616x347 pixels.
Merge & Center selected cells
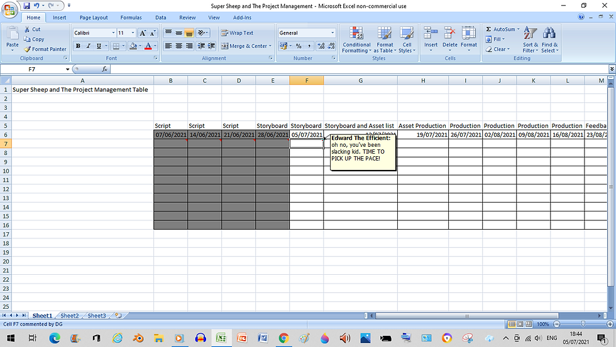(x=244, y=46)
